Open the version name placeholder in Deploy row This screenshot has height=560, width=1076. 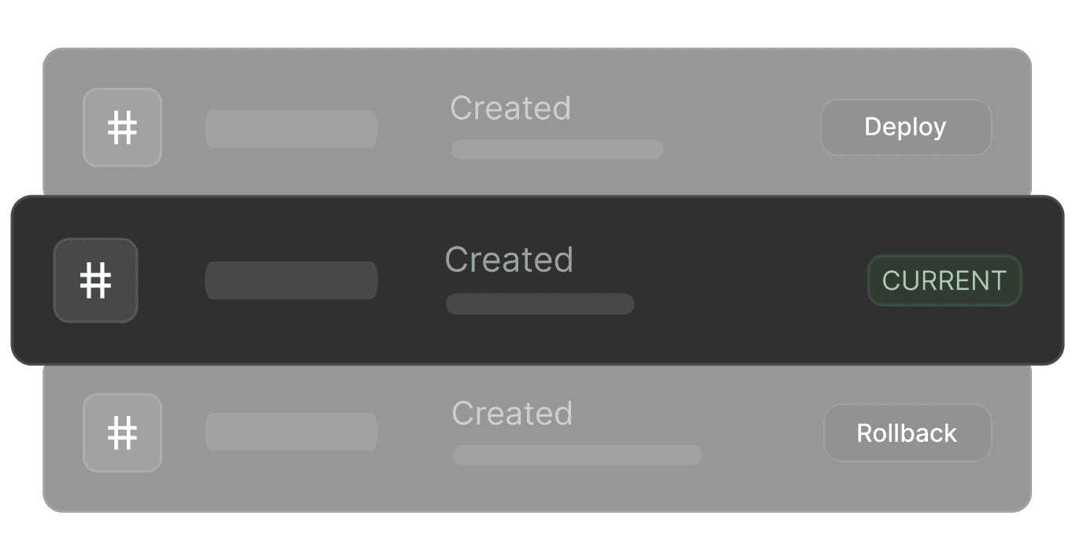point(291,129)
